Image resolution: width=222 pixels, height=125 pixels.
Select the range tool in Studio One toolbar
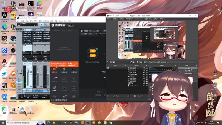pyautogui.click(x=45, y=25)
